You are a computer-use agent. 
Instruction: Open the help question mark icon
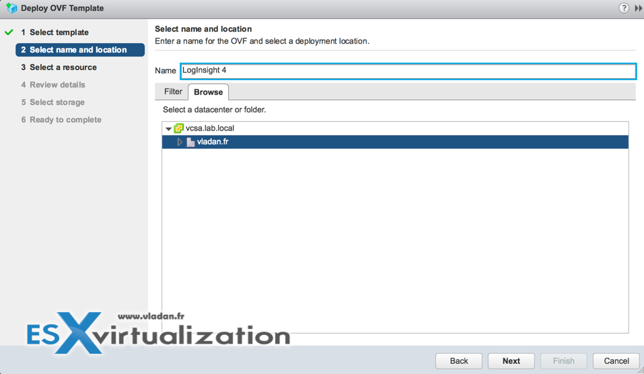click(x=623, y=8)
